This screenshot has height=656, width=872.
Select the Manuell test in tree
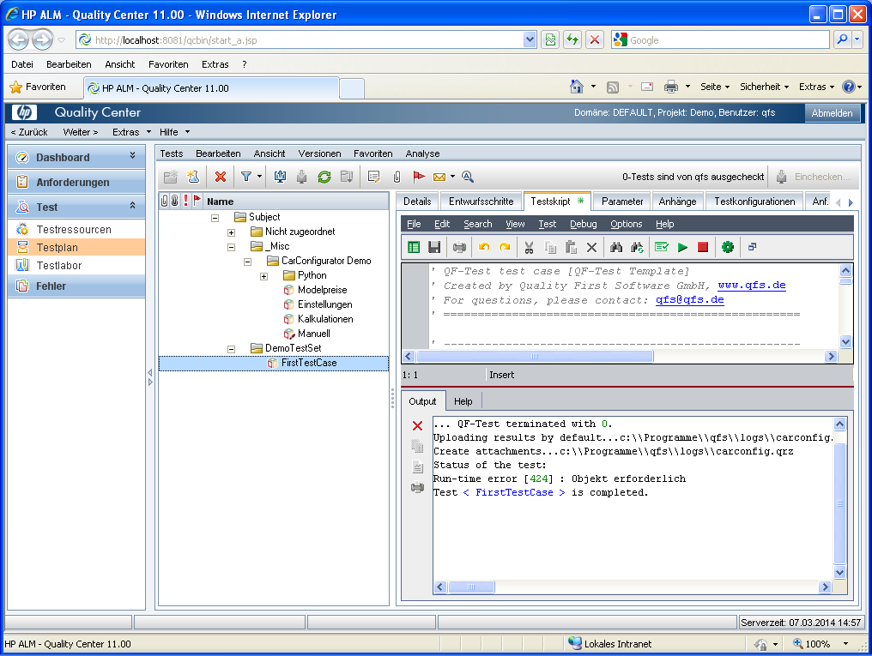point(313,334)
